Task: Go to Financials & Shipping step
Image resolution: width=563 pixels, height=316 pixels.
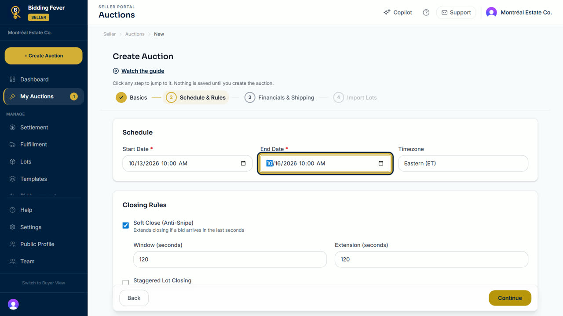Action: click(279, 97)
